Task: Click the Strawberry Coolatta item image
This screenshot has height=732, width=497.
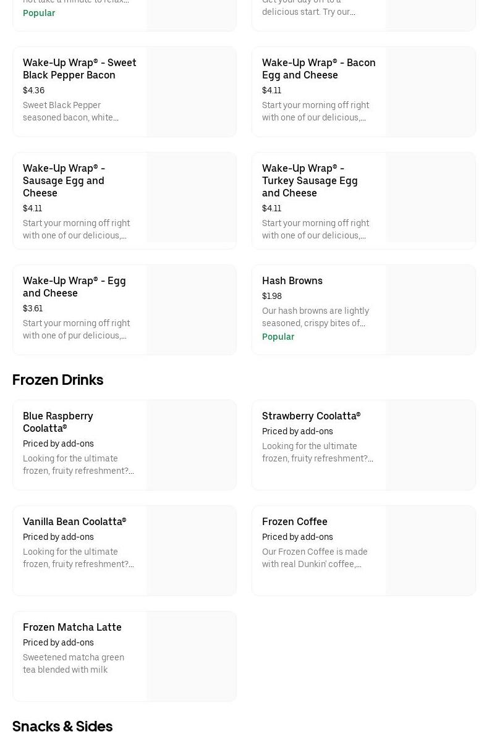Action: [430, 445]
